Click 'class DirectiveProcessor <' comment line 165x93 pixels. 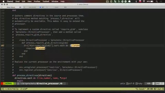(x=48, y=40)
